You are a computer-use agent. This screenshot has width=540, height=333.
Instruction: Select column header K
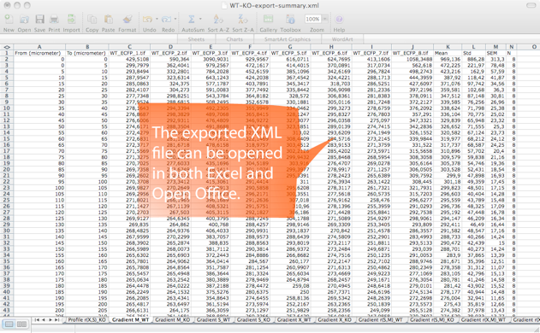point(448,47)
